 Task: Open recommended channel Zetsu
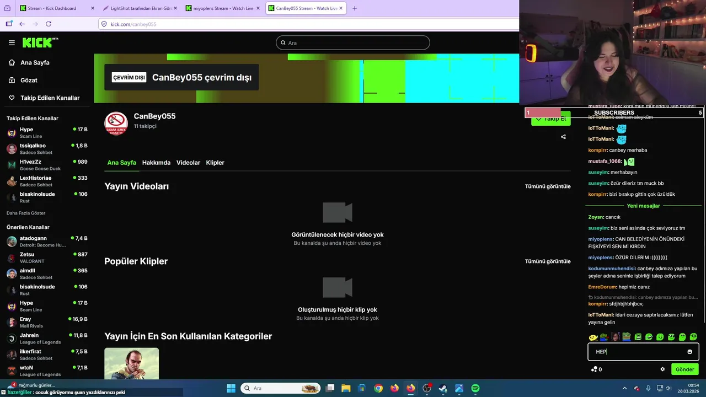coord(47,257)
